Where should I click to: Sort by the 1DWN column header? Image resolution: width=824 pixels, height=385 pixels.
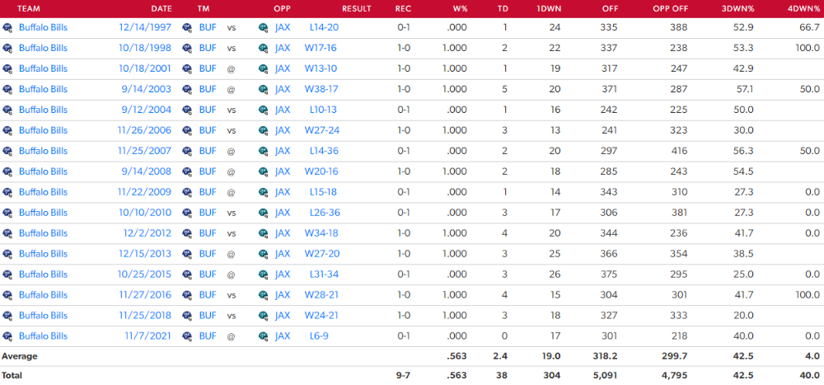tap(549, 9)
